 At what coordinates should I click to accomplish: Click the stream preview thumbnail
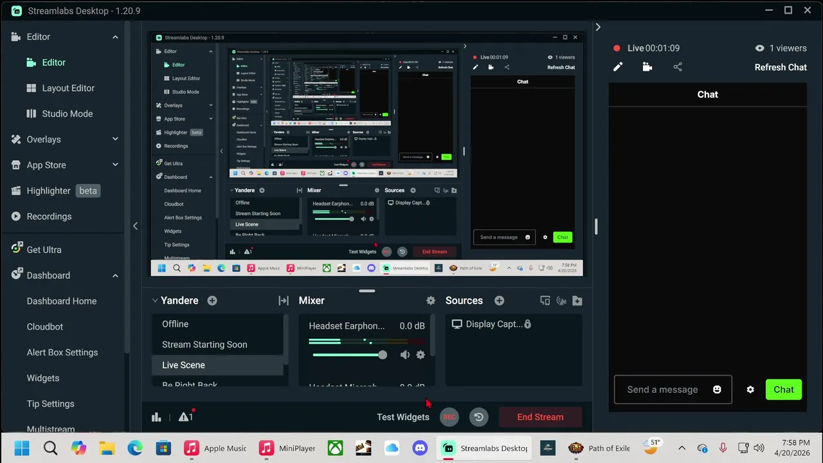point(366,154)
